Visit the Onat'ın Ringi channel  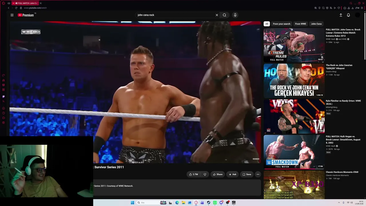[x=331, y=72]
